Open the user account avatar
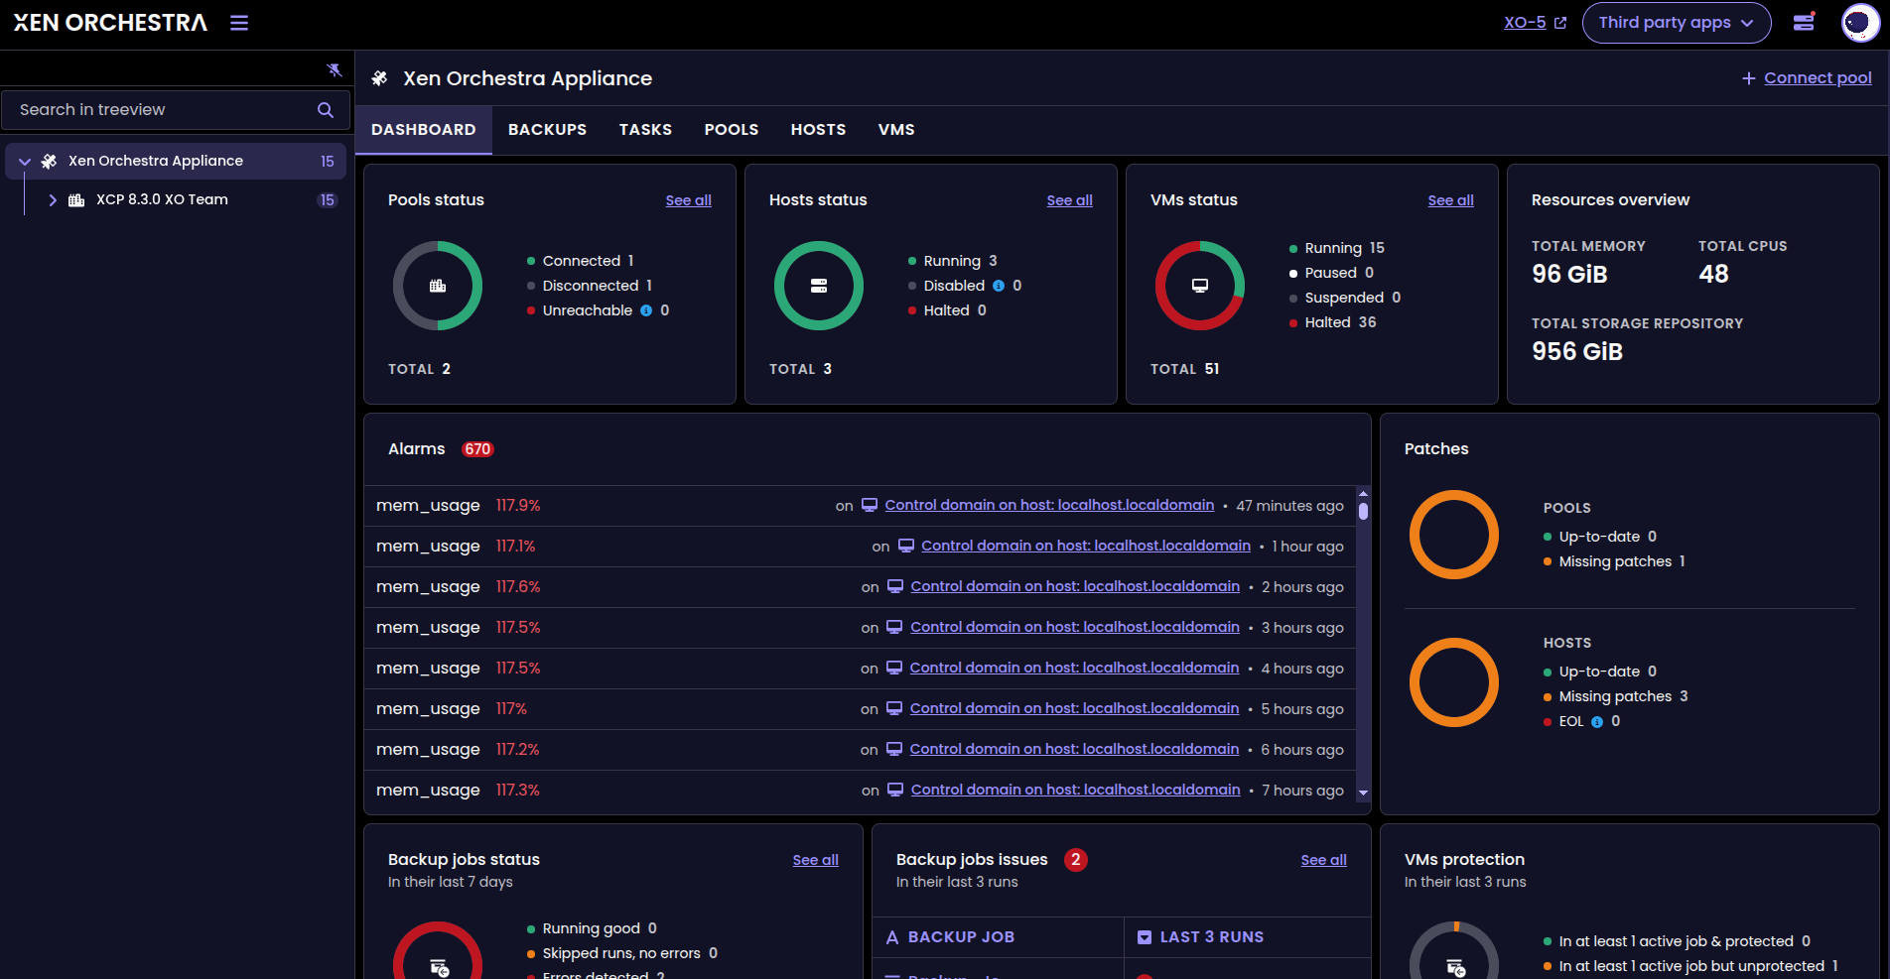Screen dimensions: 1890x979 click(x=1859, y=23)
